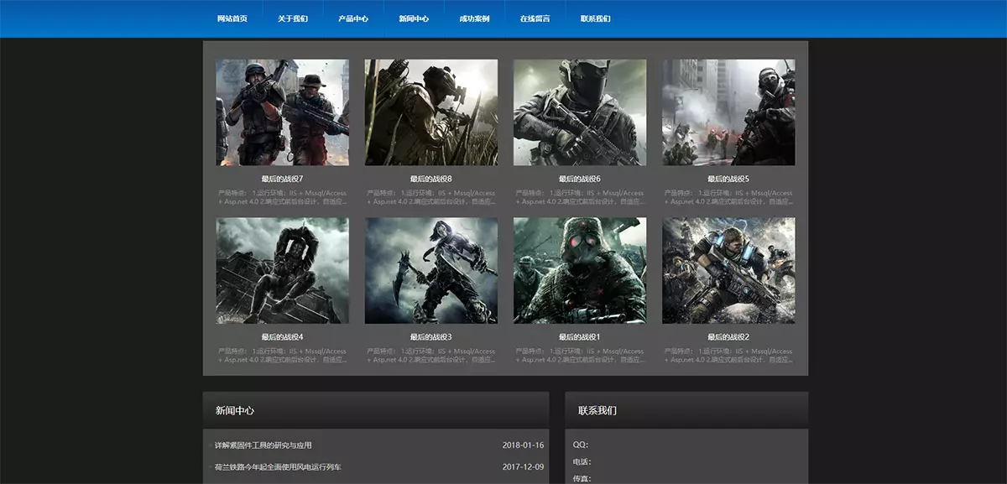Image resolution: width=1007 pixels, height=484 pixels.
Task: Open the 最后的战役7 product image
Action: point(282,112)
